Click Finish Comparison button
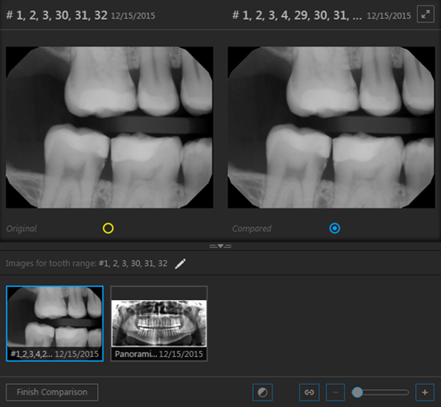The height and width of the screenshot is (407, 441). point(52,392)
